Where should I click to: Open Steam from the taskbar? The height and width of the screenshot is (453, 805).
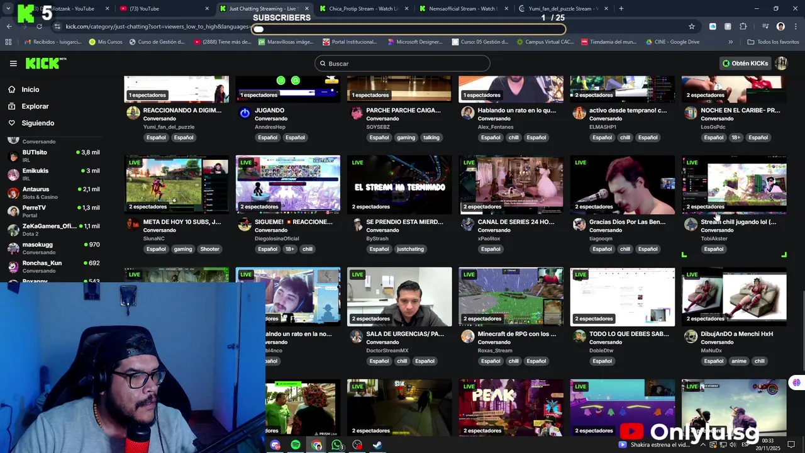[x=378, y=445]
